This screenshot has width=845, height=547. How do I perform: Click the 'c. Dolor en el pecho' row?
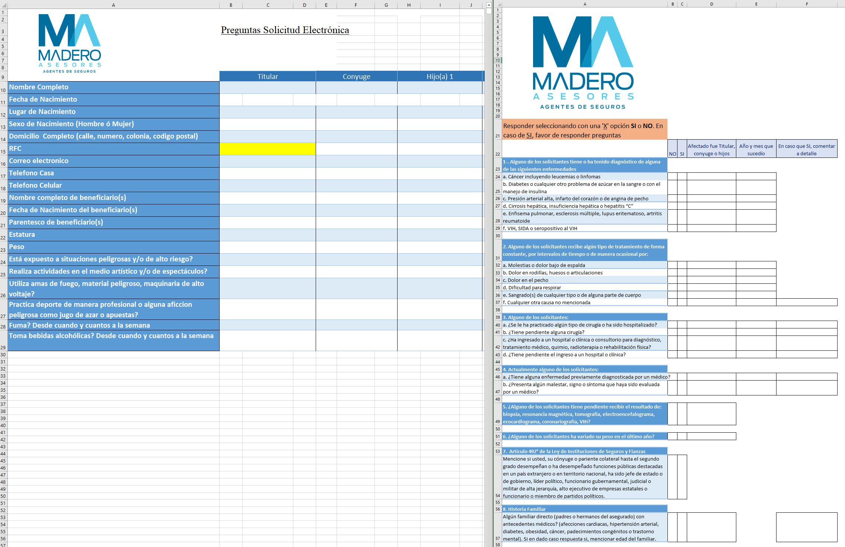coord(584,280)
